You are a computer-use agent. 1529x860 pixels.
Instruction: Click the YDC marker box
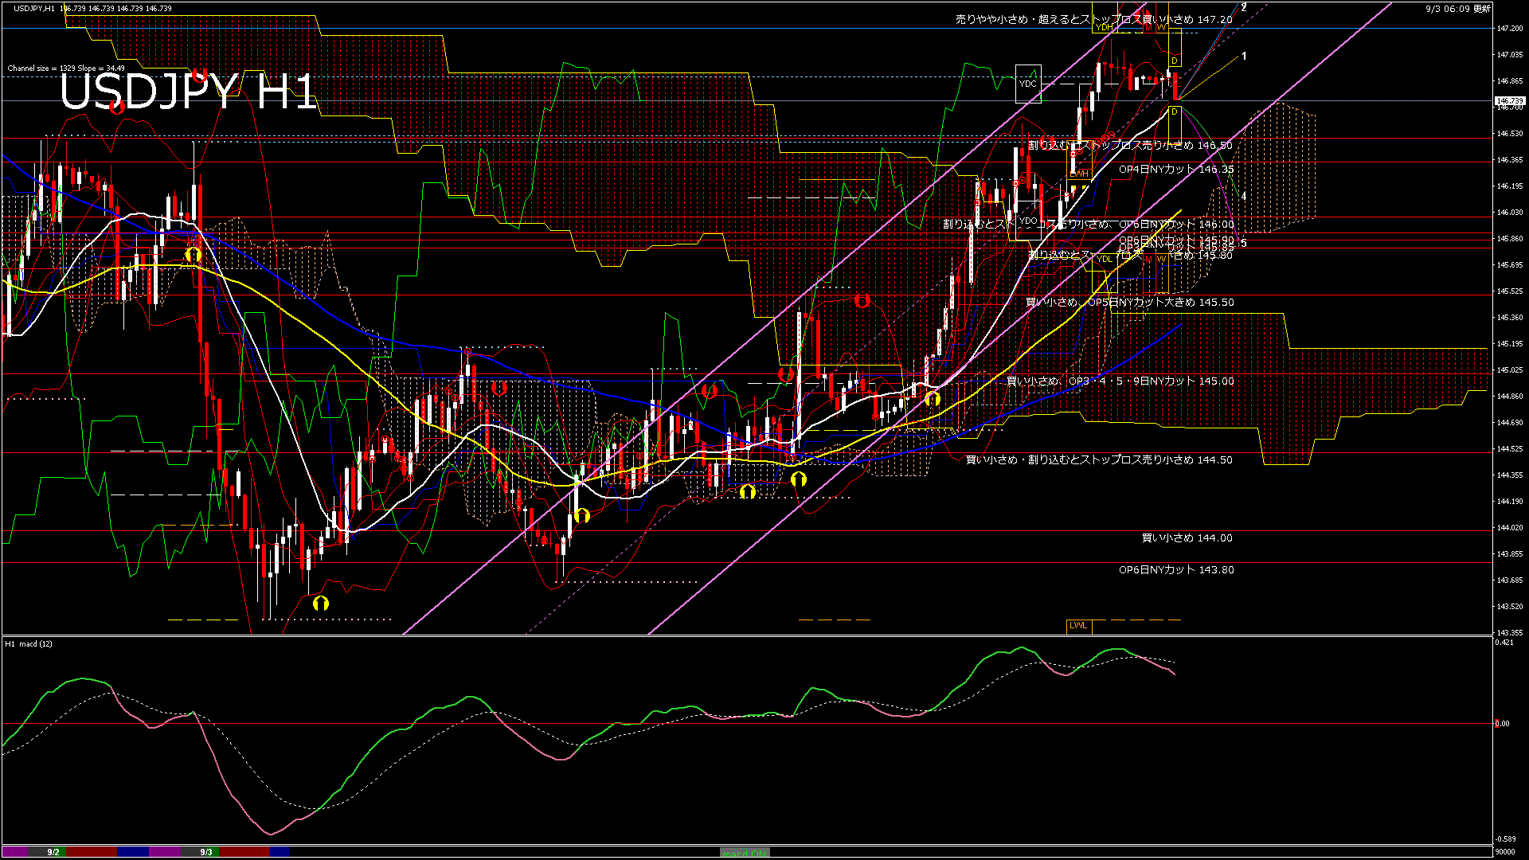(1028, 84)
